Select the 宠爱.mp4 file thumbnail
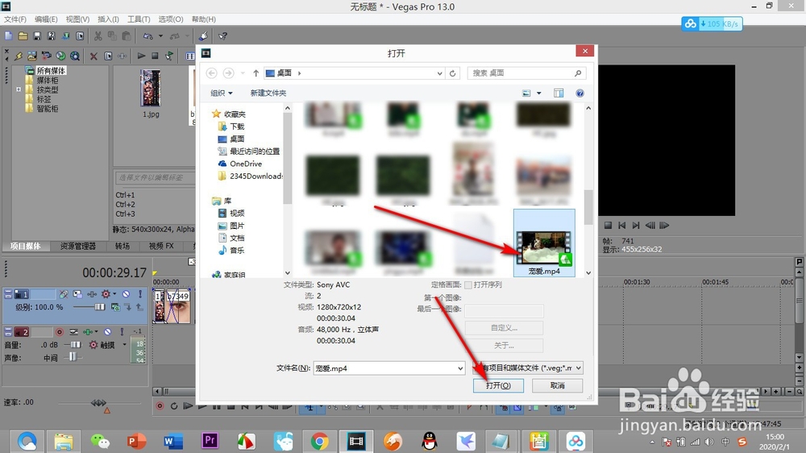Image resolution: width=806 pixels, height=453 pixels. (544, 243)
